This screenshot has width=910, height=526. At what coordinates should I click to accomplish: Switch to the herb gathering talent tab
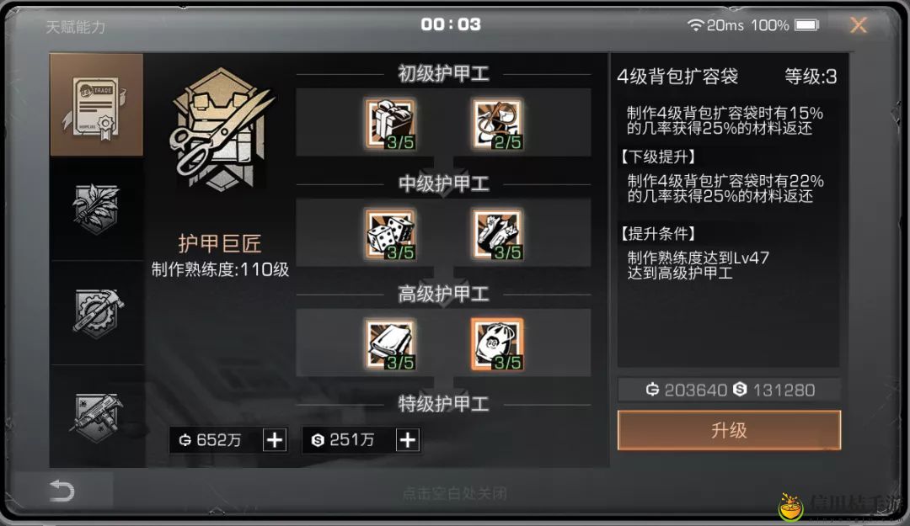tap(96, 209)
